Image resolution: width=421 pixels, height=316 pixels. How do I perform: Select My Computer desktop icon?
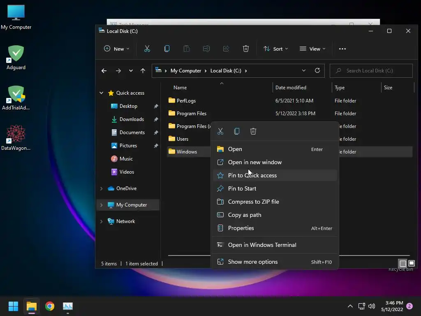coord(16,17)
